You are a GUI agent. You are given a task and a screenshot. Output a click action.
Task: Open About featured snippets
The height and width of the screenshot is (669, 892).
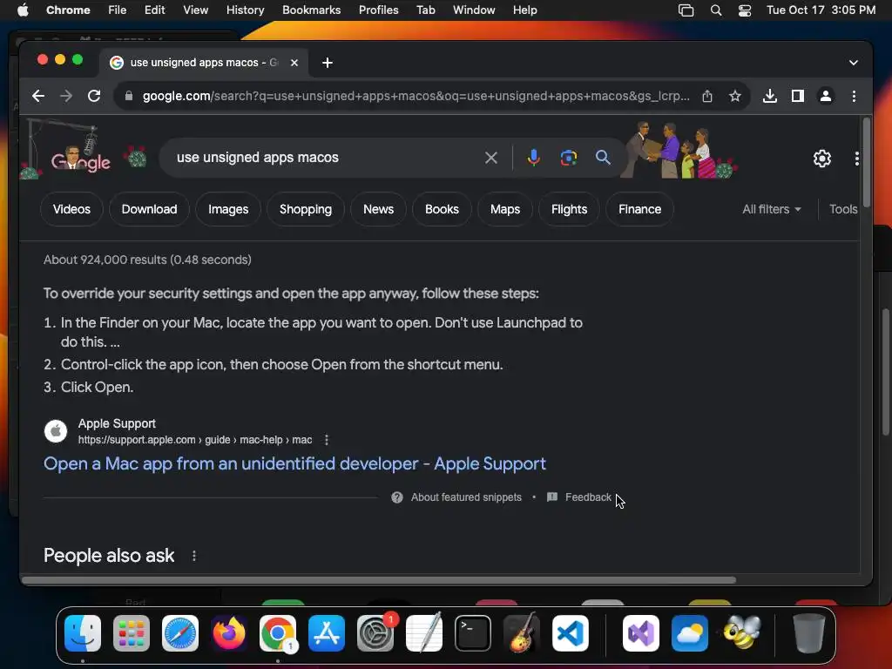click(x=466, y=497)
